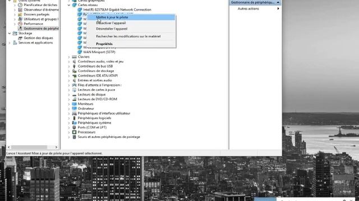Viewport: 359px width, 201px height.
Task: Open Propriétés from the context menu
Action: (131, 44)
